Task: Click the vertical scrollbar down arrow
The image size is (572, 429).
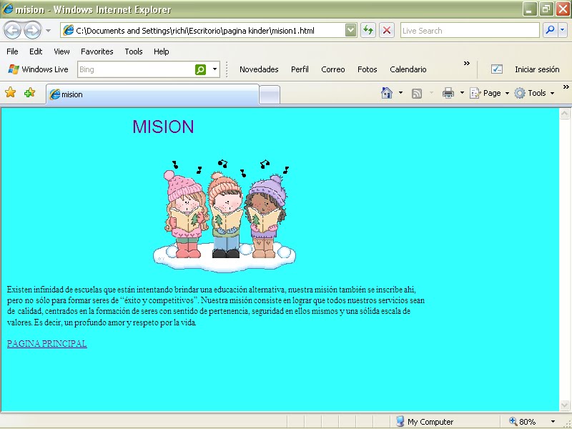Action: [x=565, y=405]
